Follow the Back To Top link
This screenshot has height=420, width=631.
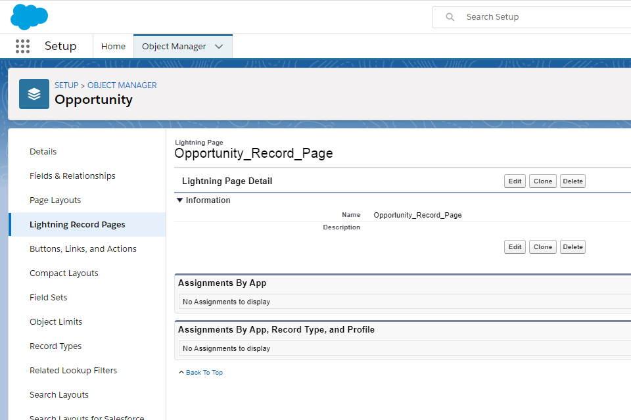[x=204, y=373]
